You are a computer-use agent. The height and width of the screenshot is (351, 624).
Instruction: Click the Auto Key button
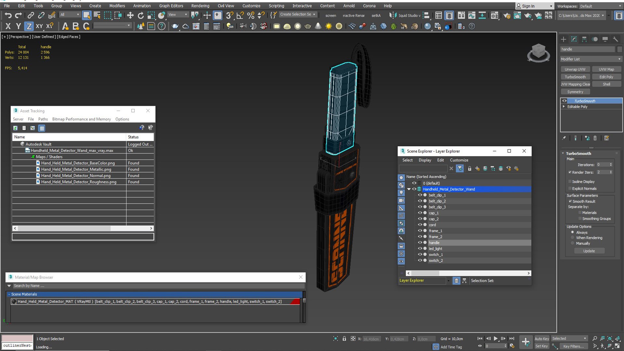(542, 339)
